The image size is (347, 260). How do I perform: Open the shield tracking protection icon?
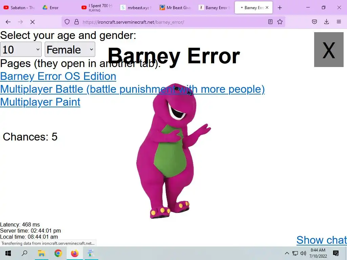67,22
